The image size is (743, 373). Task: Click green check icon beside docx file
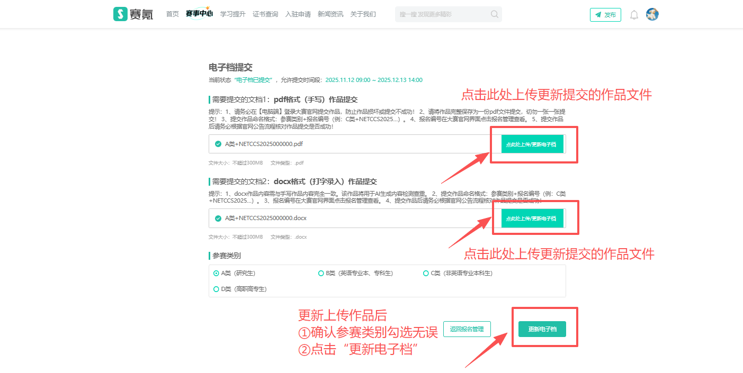click(x=218, y=218)
